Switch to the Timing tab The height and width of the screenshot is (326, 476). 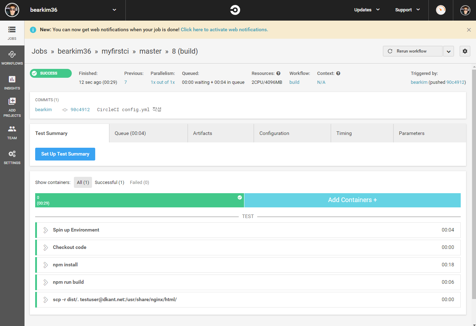[x=362, y=133]
